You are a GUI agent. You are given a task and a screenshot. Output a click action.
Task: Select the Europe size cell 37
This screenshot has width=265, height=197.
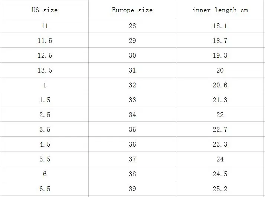(132, 159)
